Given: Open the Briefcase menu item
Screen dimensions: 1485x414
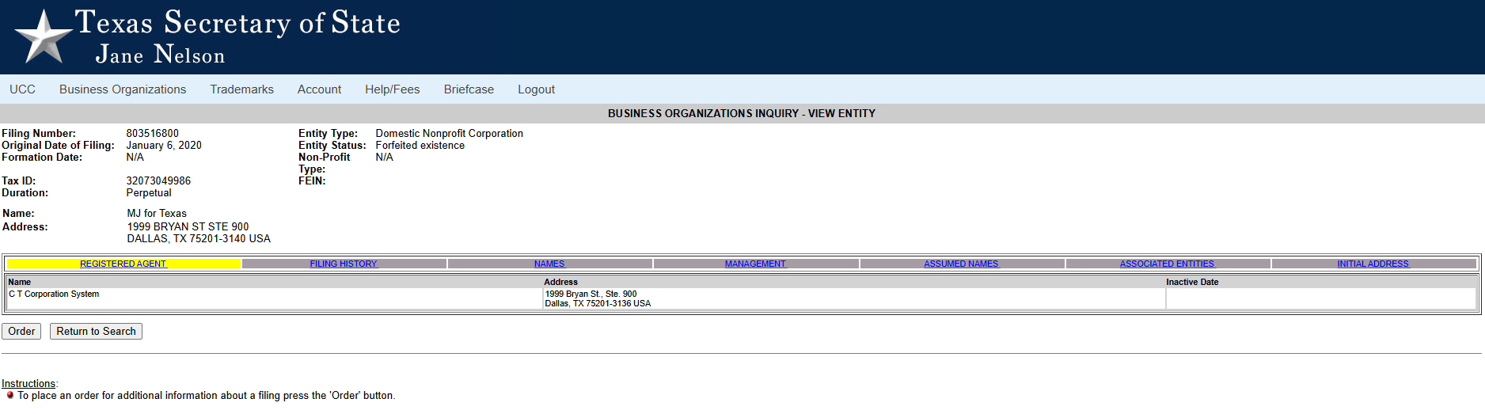Looking at the screenshot, I should (469, 89).
